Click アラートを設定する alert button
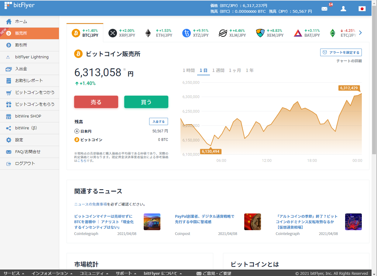 tap(341, 52)
